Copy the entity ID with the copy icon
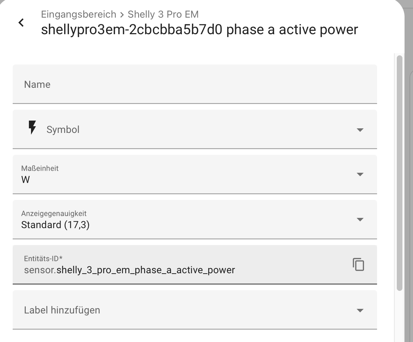The height and width of the screenshot is (342, 413). 358,264
